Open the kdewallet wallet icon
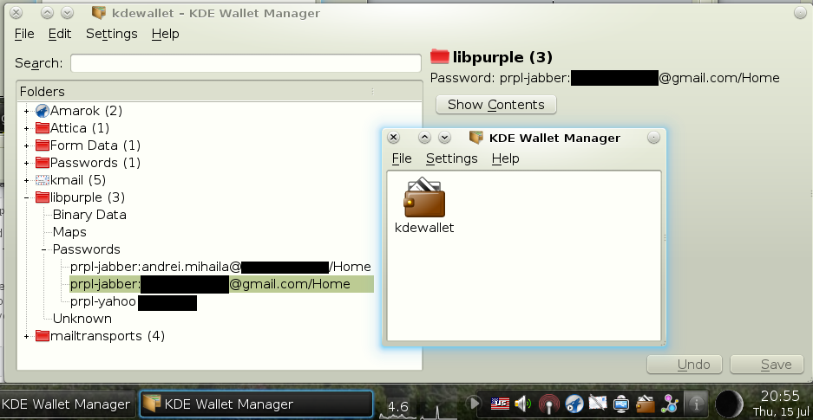The width and height of the screenshot is (813, 420). [x=424, y=197]
